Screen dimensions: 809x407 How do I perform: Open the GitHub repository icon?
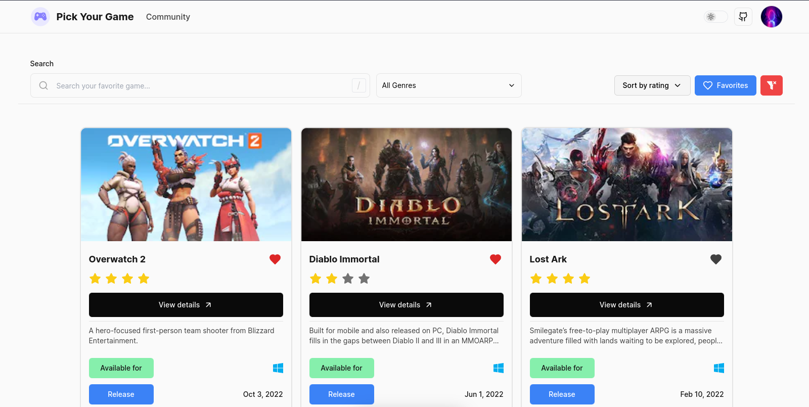pos(743,17)
